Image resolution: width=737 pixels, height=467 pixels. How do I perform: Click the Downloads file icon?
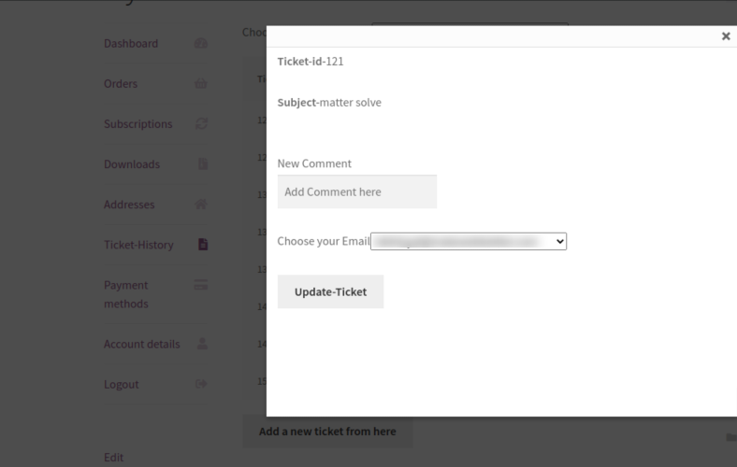tap(203, 163)
